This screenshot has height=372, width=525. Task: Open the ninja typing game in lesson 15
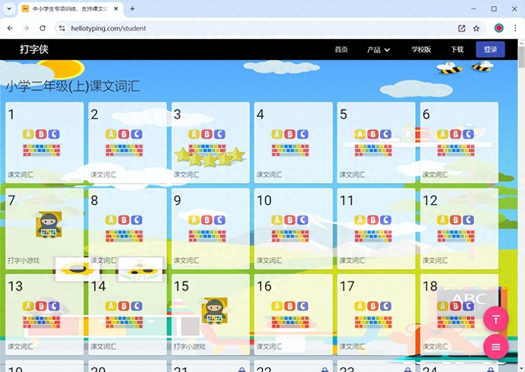pos(214,311)
